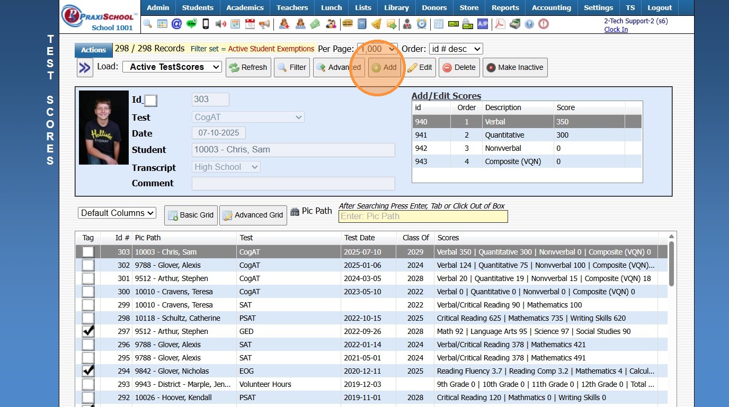Untag record 297 Arthur, Stephen checkbox
Screen dimensions: 729x407
[x=88, y=331]
